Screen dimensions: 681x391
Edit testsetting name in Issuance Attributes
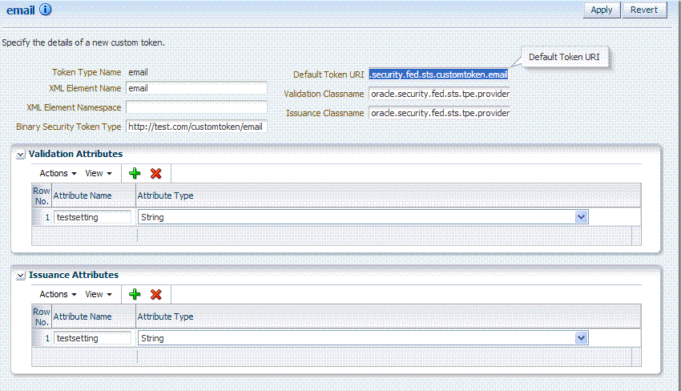[x=92, y=338]
